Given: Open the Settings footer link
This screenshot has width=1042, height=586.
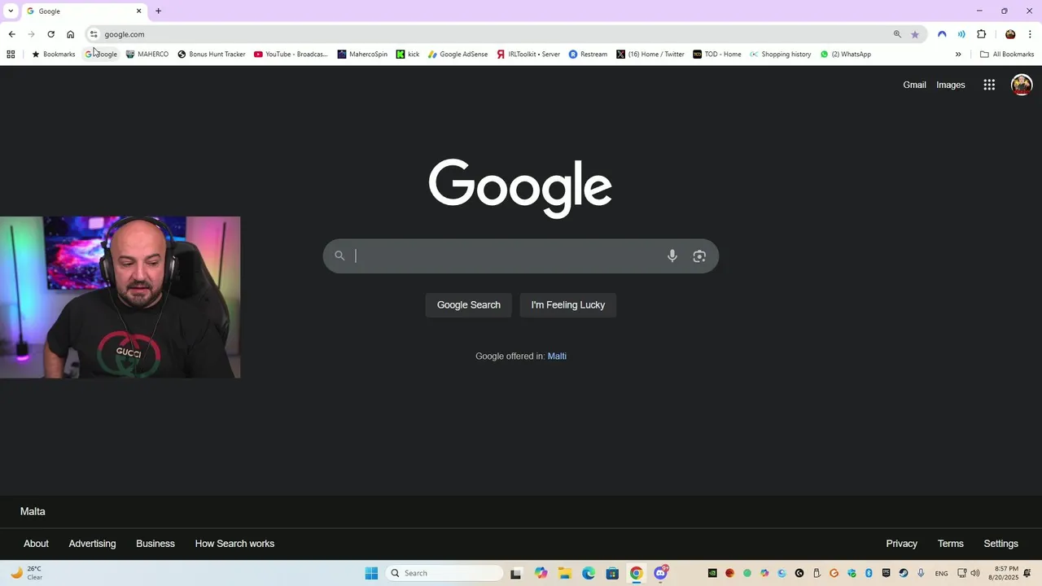Looking at the screenshot, I should [1000, 544].
